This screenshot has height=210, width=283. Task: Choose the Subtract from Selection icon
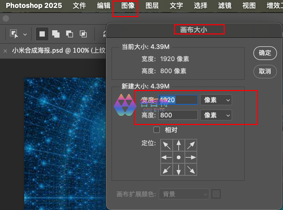click(x=70, y=34)
